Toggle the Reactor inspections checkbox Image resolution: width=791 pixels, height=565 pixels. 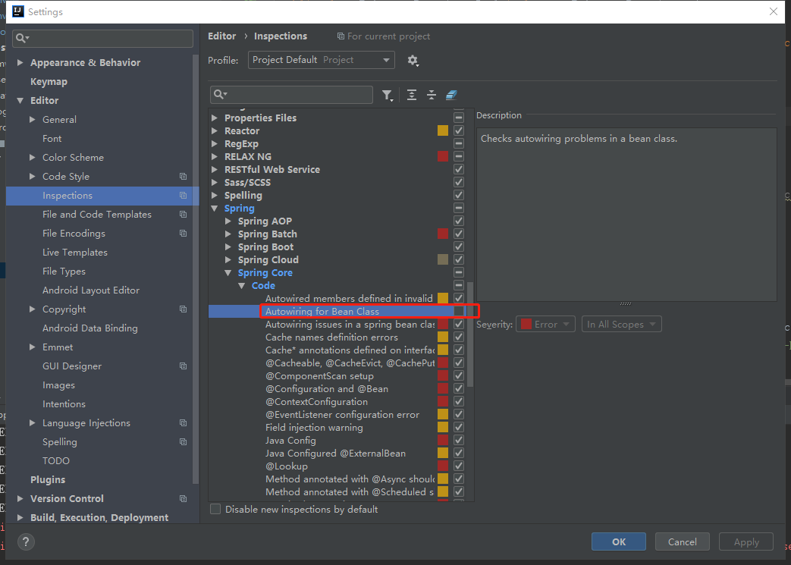459,130
